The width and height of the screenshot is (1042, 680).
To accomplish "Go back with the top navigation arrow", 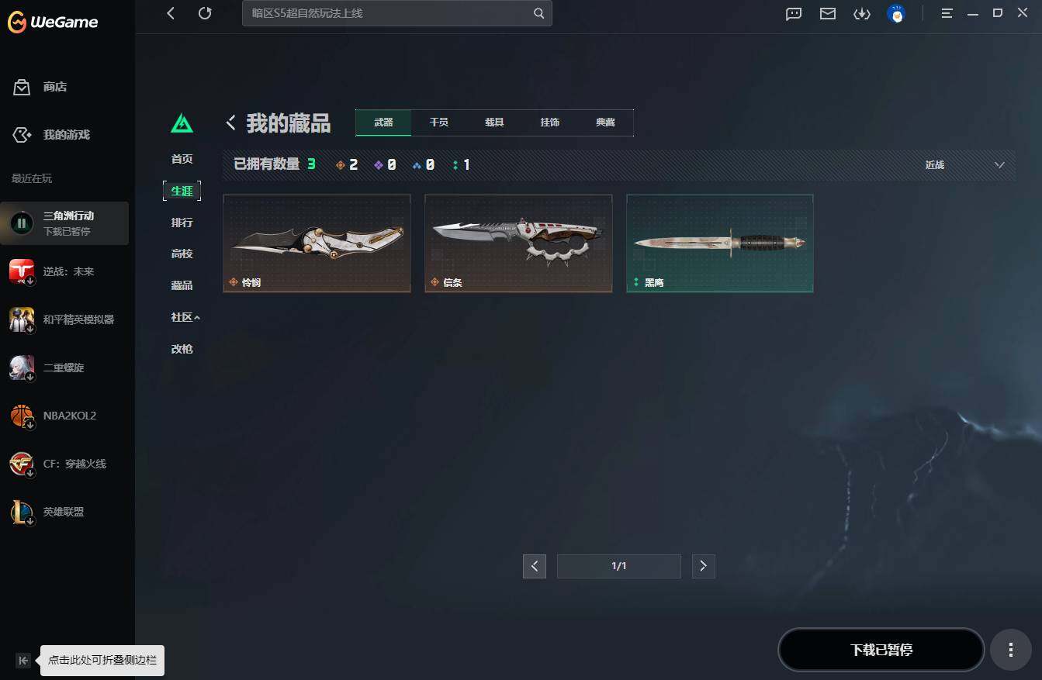I will click(171, 13).
